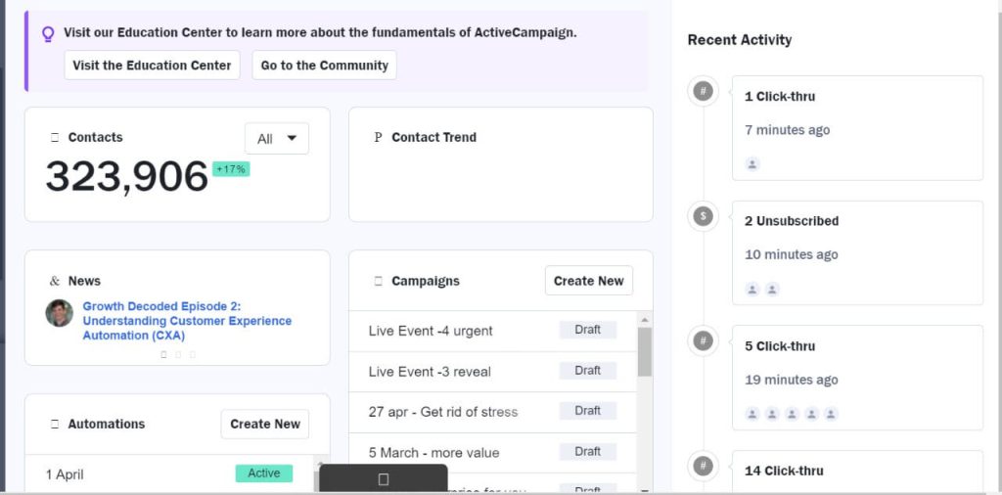Click the +17% contacts growth badge
The height and width of the screenshot is (495, 1002).
[231, 169]
